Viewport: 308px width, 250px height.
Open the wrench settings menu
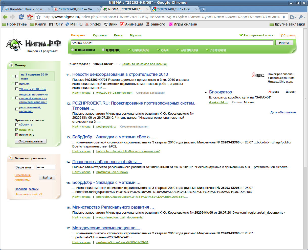302,17
